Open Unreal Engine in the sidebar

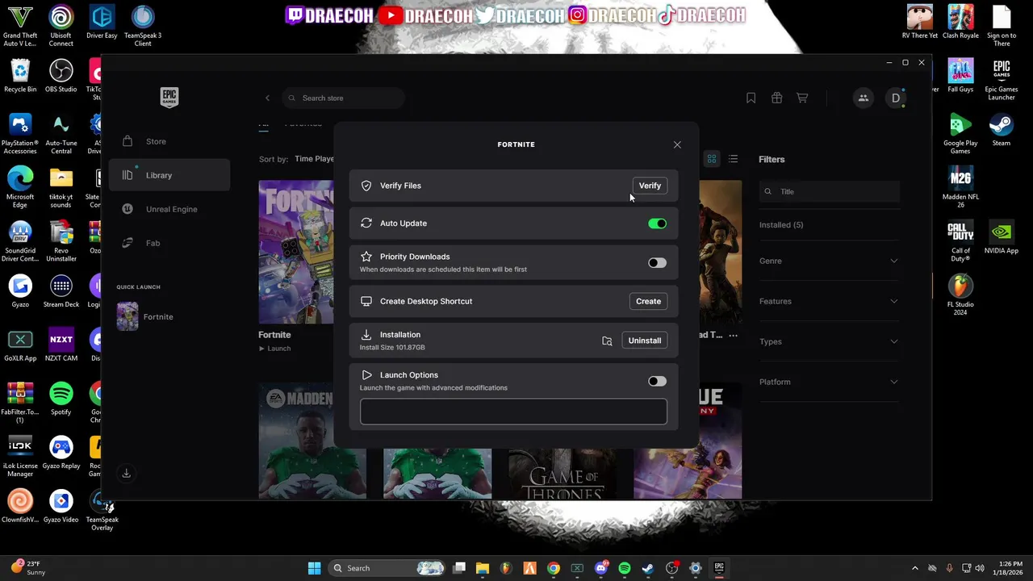pyautogui.click(x=169, y=209)
